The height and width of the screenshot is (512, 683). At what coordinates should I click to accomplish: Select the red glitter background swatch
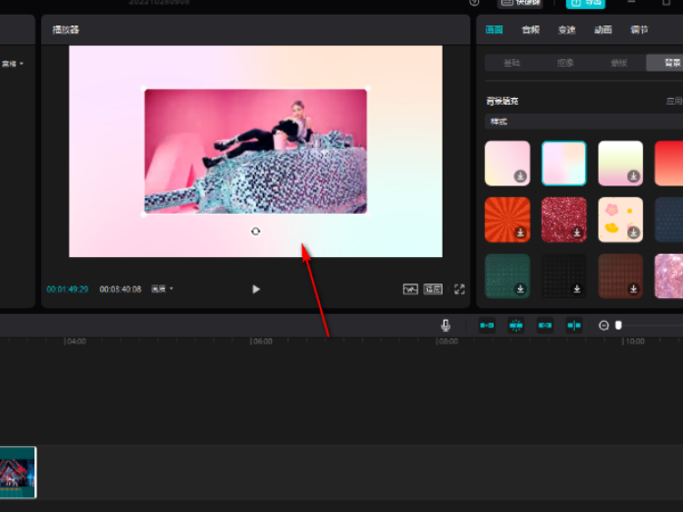tap(563, 220)
